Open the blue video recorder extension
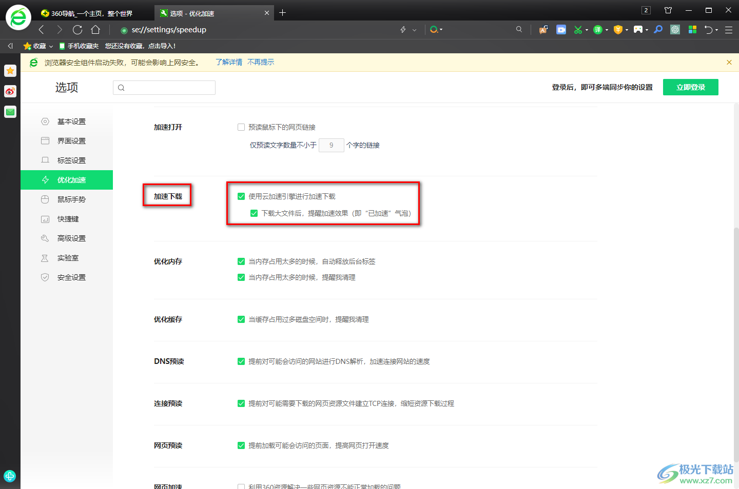This screenshot has width=739, height=489. [561, 30]
